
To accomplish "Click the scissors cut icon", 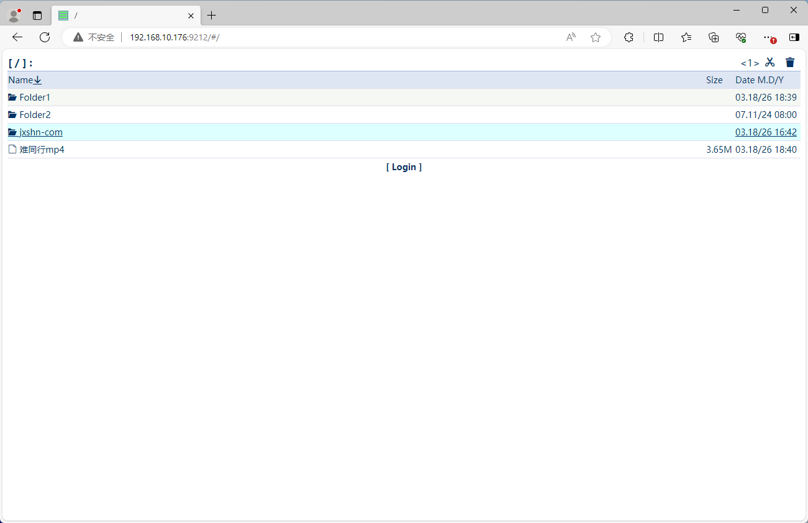I will (770, 62).
